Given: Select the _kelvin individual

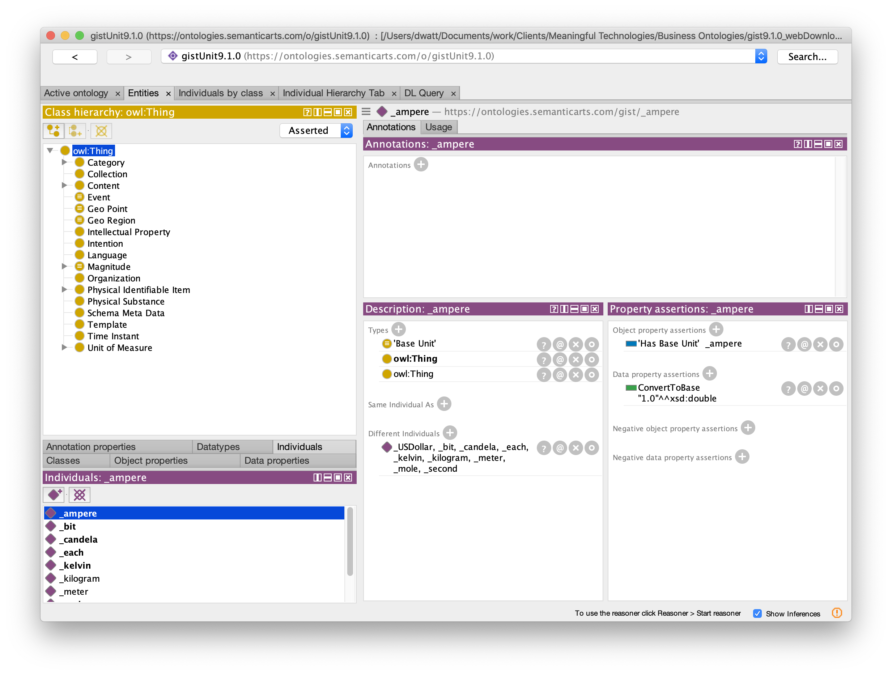Looking at the screenshot, I should [x=75, y=565].
